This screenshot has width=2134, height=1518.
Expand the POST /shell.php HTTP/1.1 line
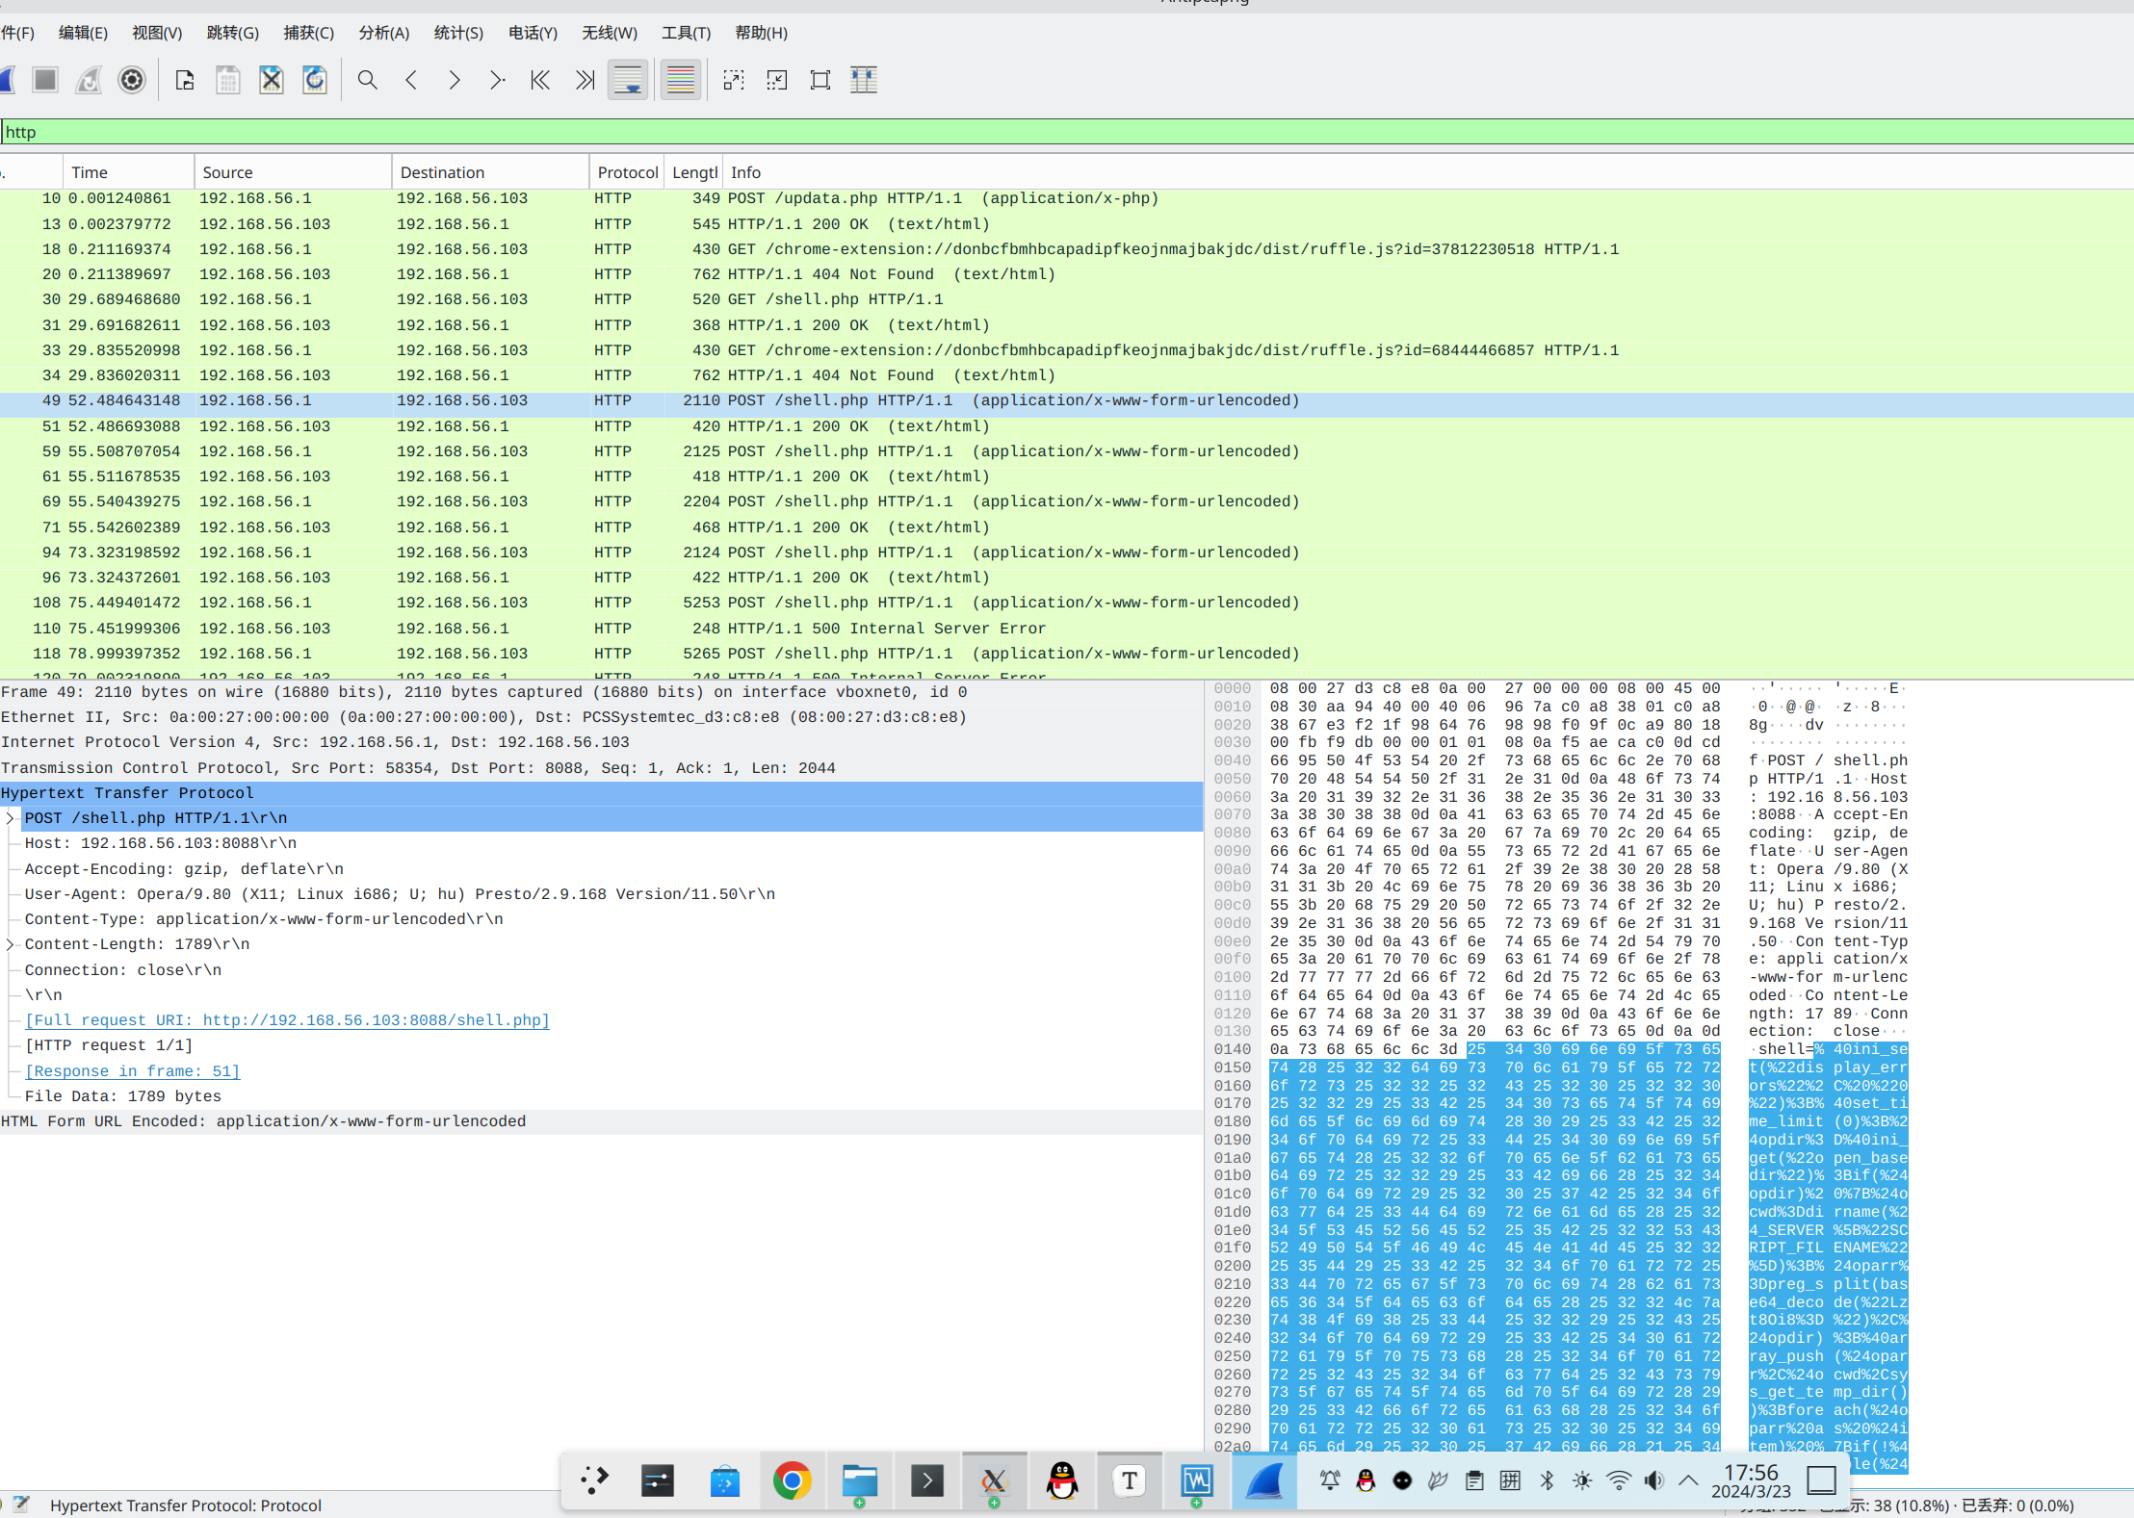coord(11,818)
